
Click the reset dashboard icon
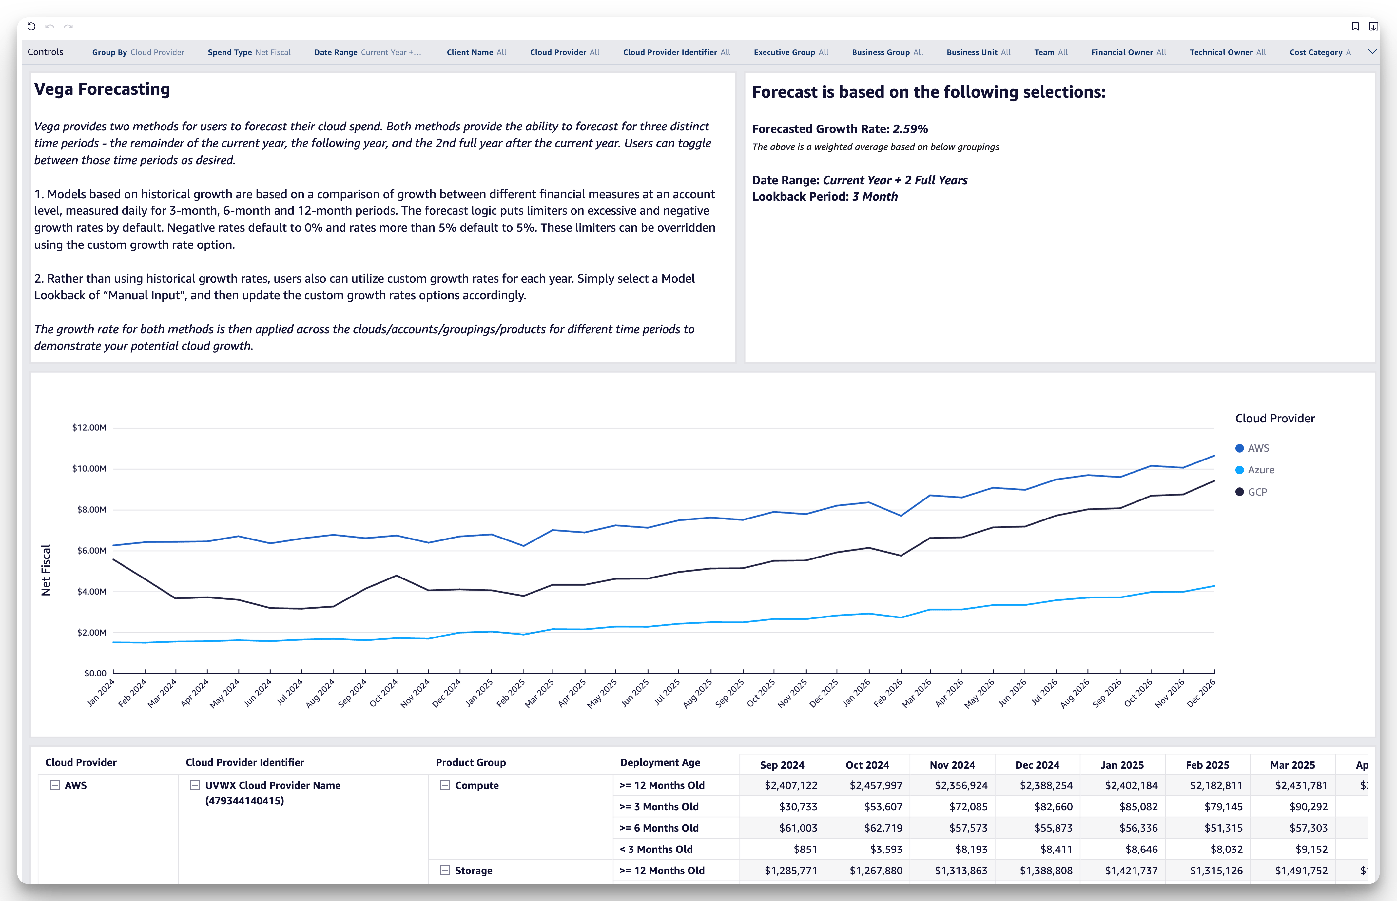coord(31,26)
